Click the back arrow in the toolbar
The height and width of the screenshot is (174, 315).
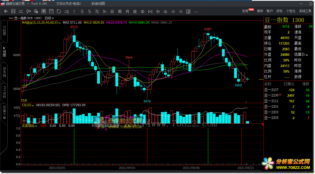[6, 11]
